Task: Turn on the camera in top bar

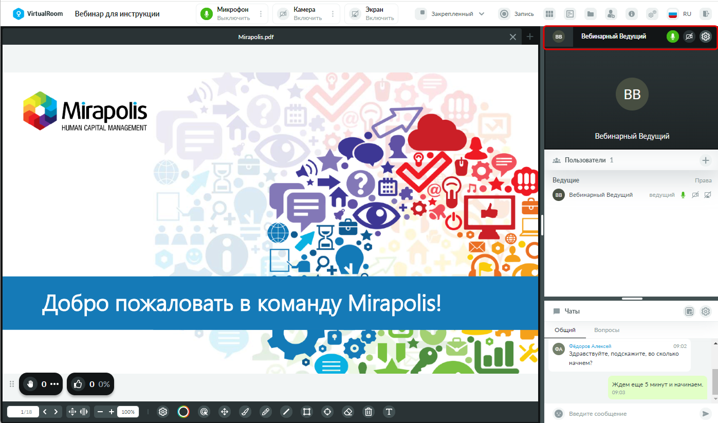Action: point(283,14)
